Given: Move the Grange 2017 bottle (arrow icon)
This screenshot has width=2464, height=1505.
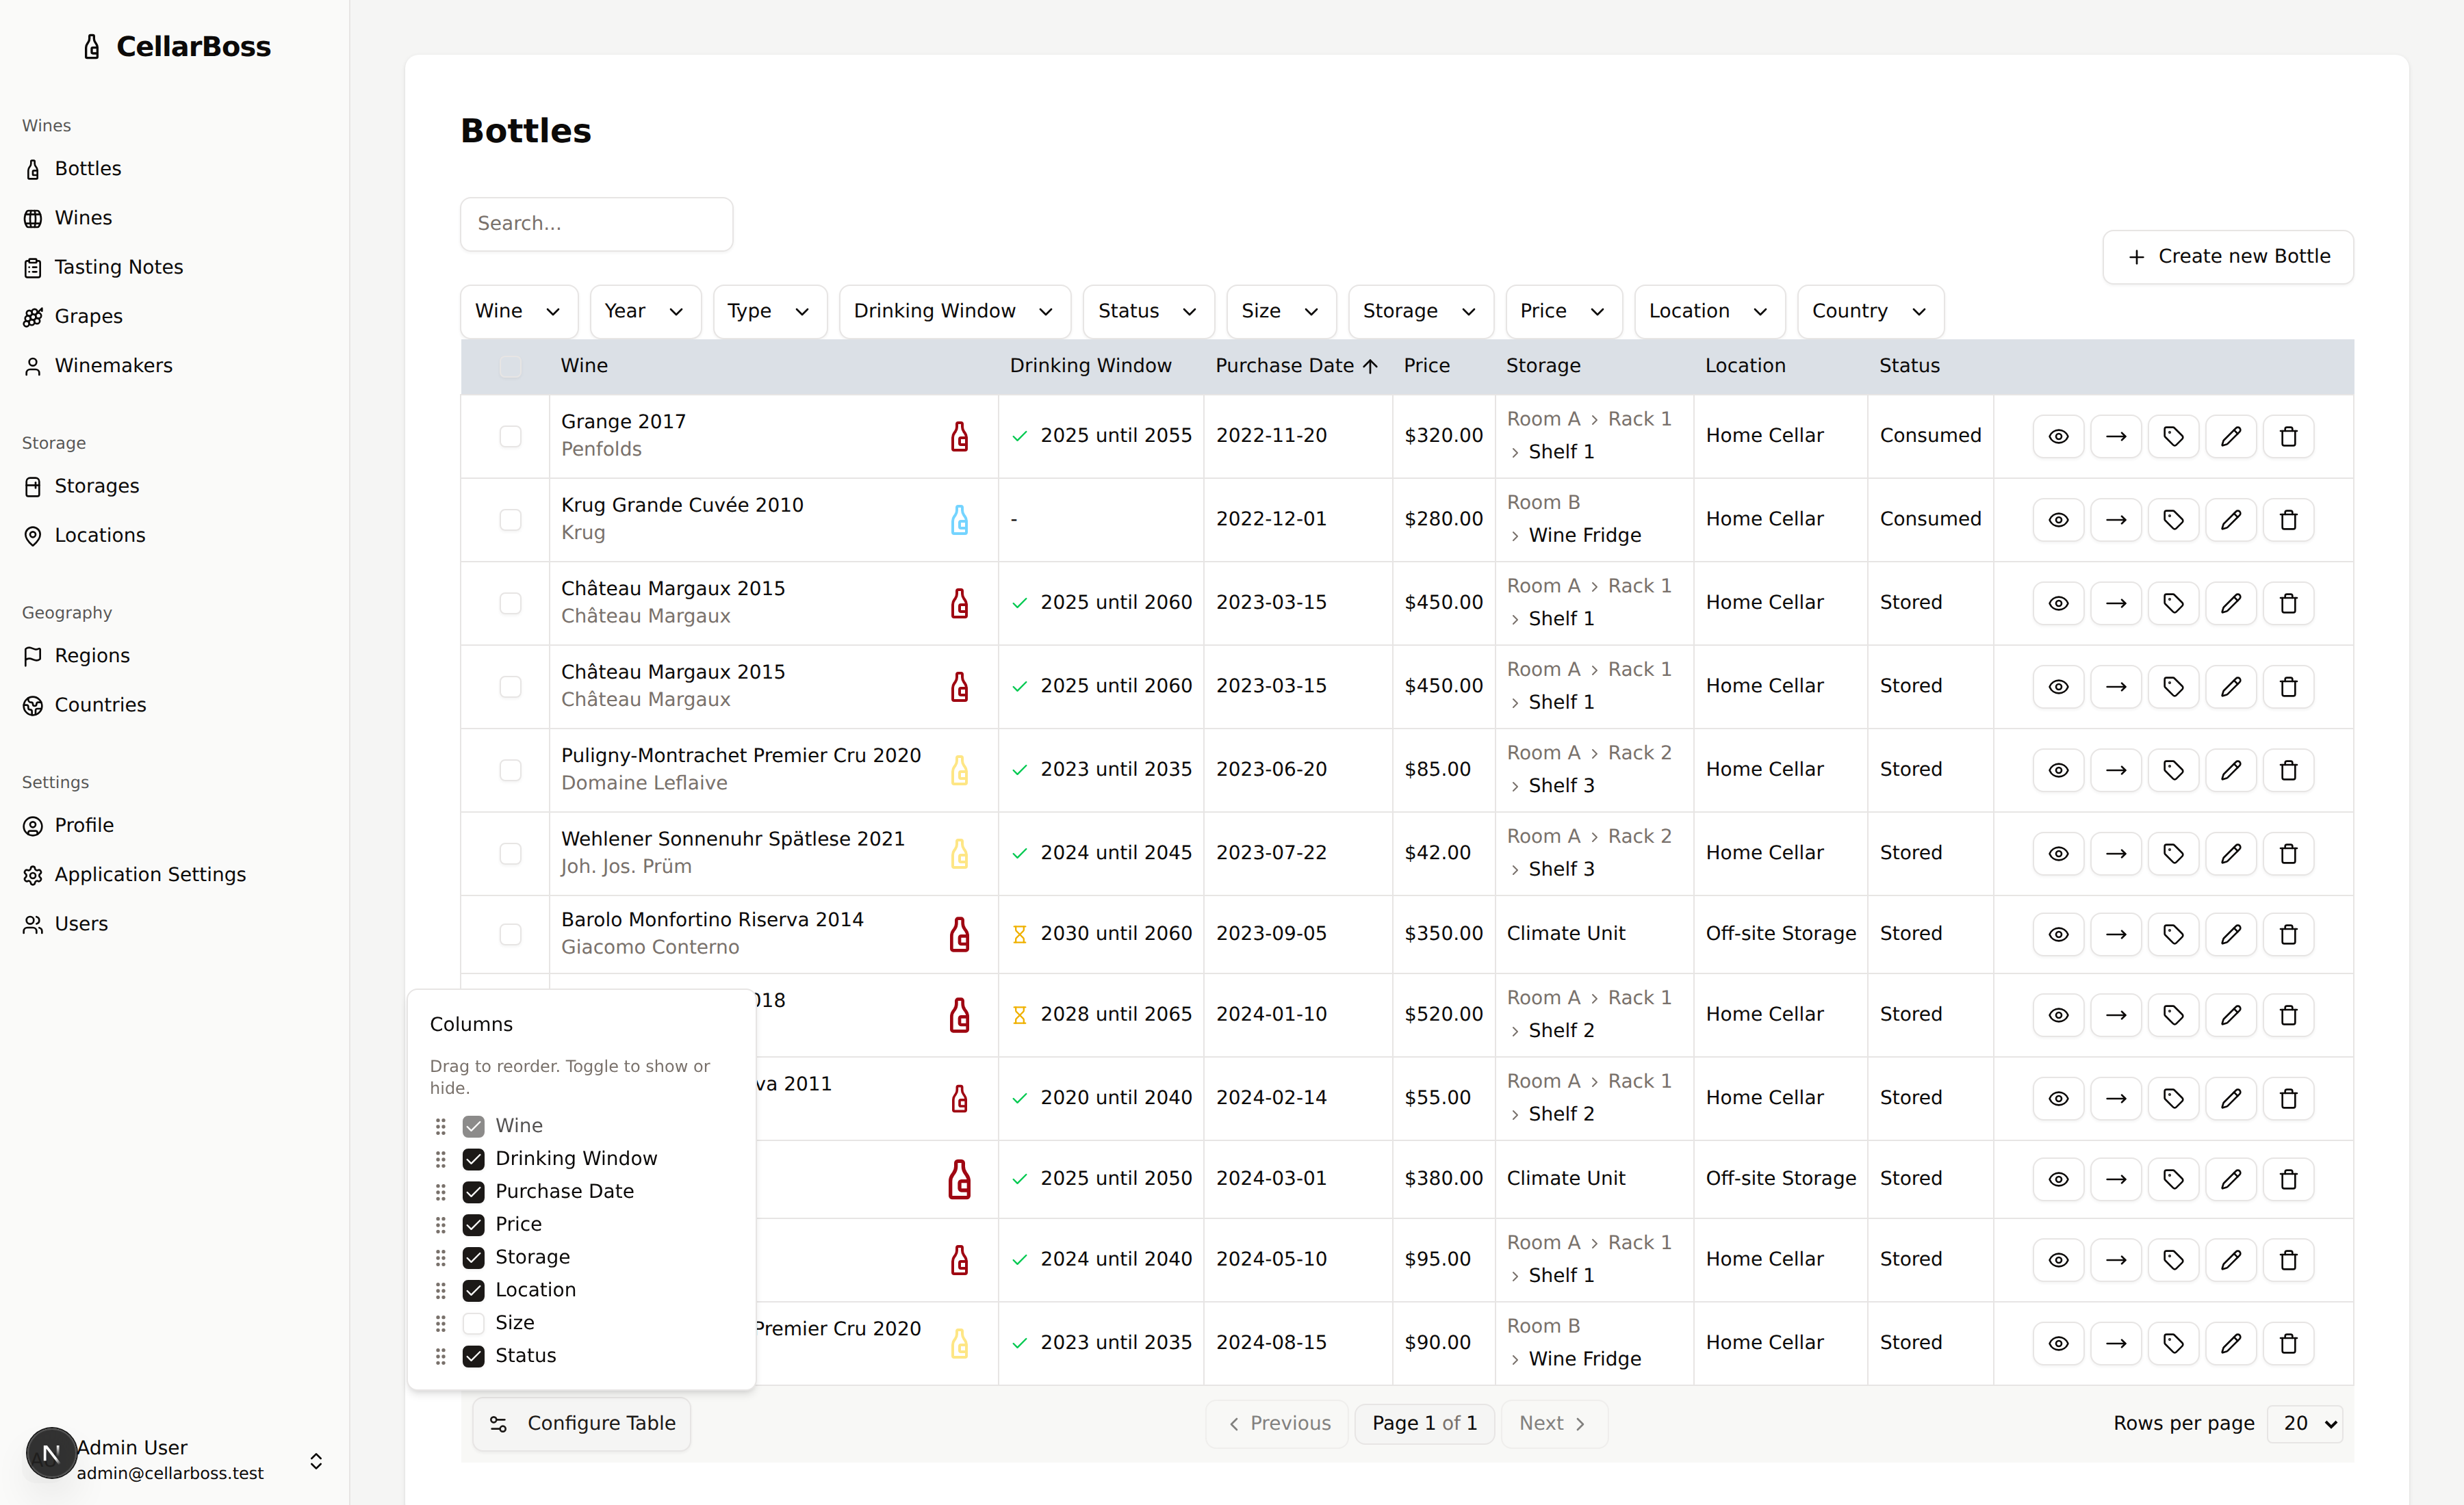Looking at the screenshot, I should click(x=2116, y=436).
